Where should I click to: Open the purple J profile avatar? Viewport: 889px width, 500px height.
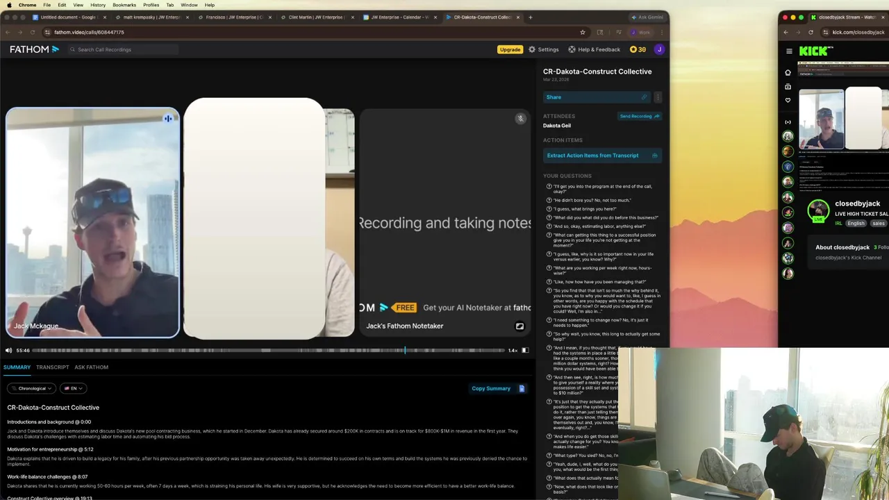click(659, 49)
